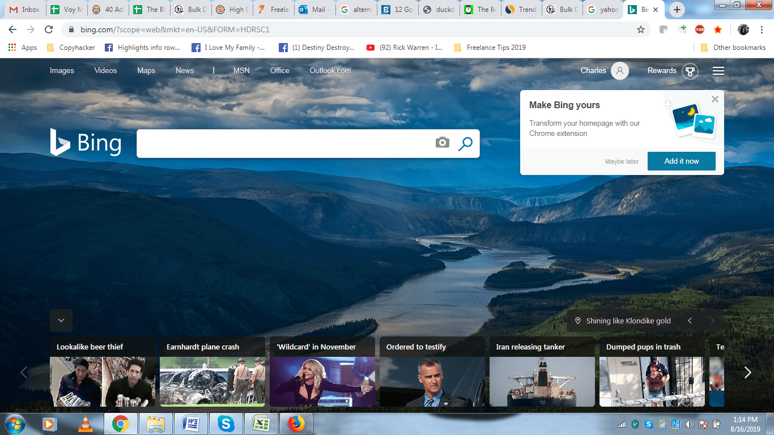Open Chrome three-dot menu

click(762, 29)
